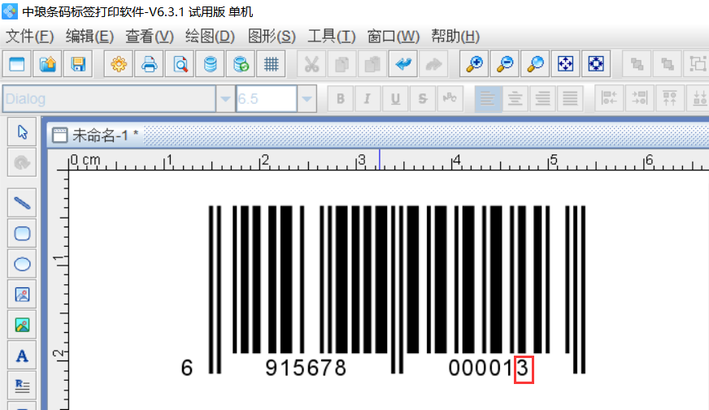Click align objects top icon
709x410 pixels.
[x=670, y=98]
